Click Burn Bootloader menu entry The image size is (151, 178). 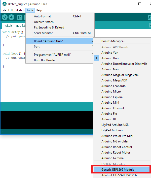click(x=45, y=60)
